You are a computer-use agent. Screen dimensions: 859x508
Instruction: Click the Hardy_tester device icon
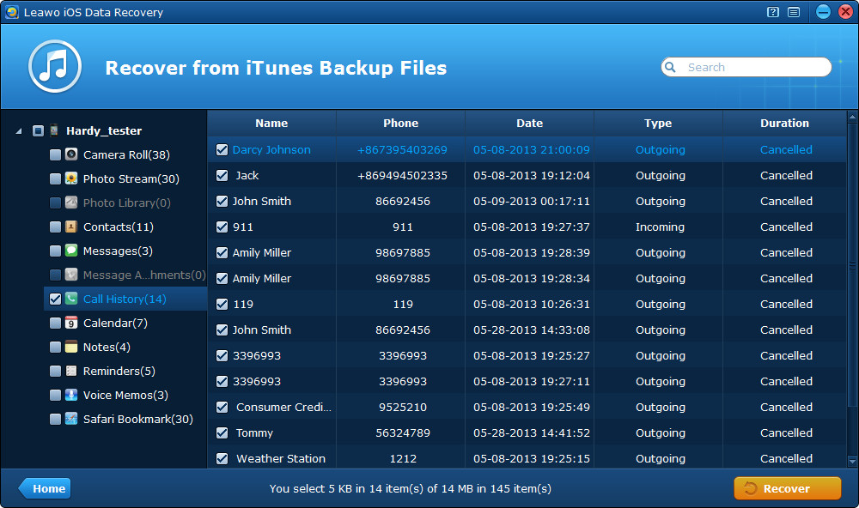tap(54, 130)
